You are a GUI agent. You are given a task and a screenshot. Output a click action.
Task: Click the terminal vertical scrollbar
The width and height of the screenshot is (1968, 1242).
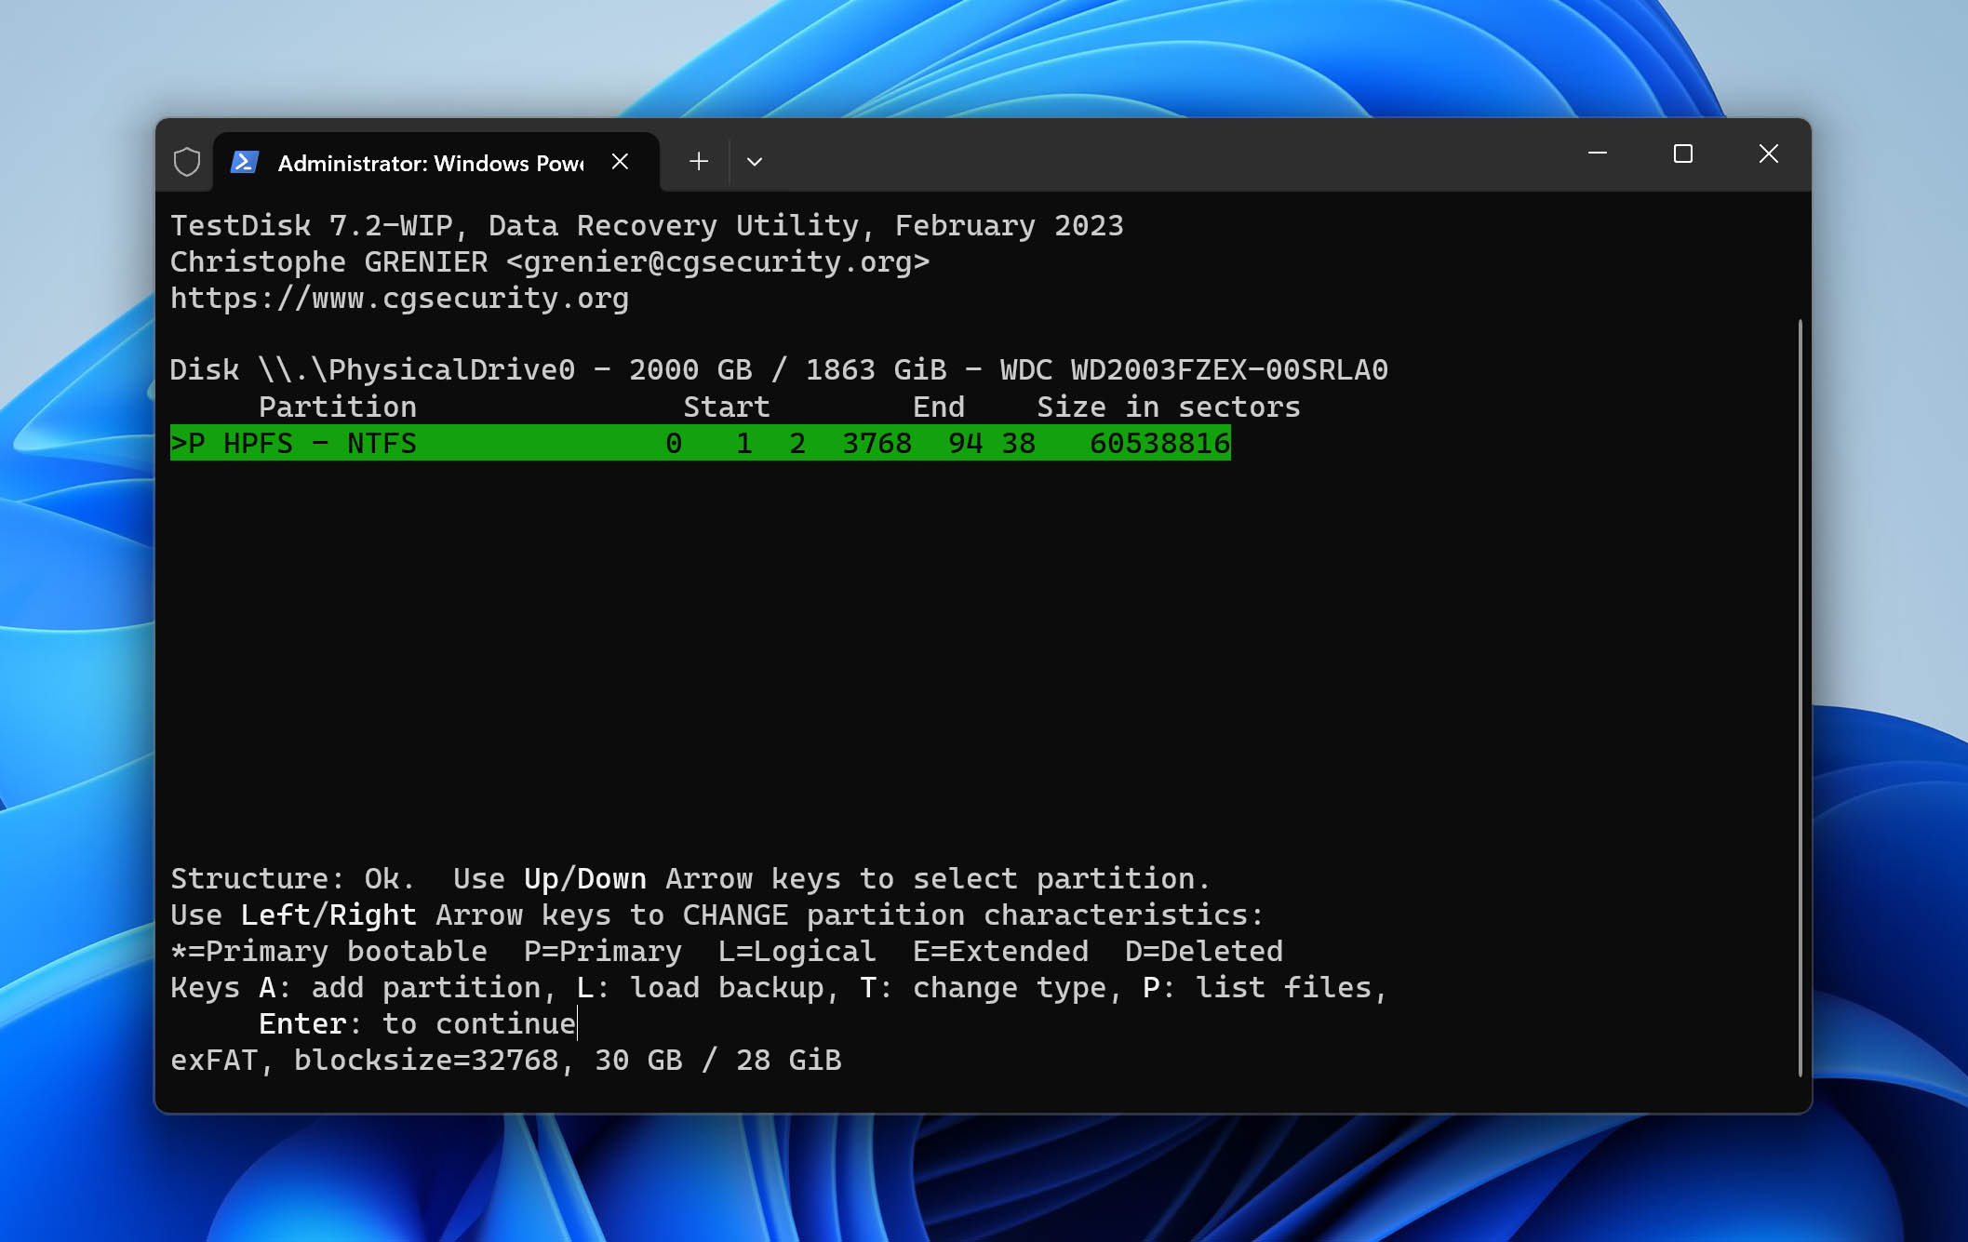[x=1801, y=698]
